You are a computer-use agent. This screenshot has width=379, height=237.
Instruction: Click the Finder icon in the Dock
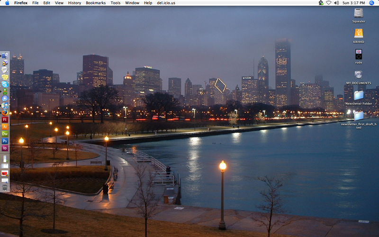(x=5, y=55)
